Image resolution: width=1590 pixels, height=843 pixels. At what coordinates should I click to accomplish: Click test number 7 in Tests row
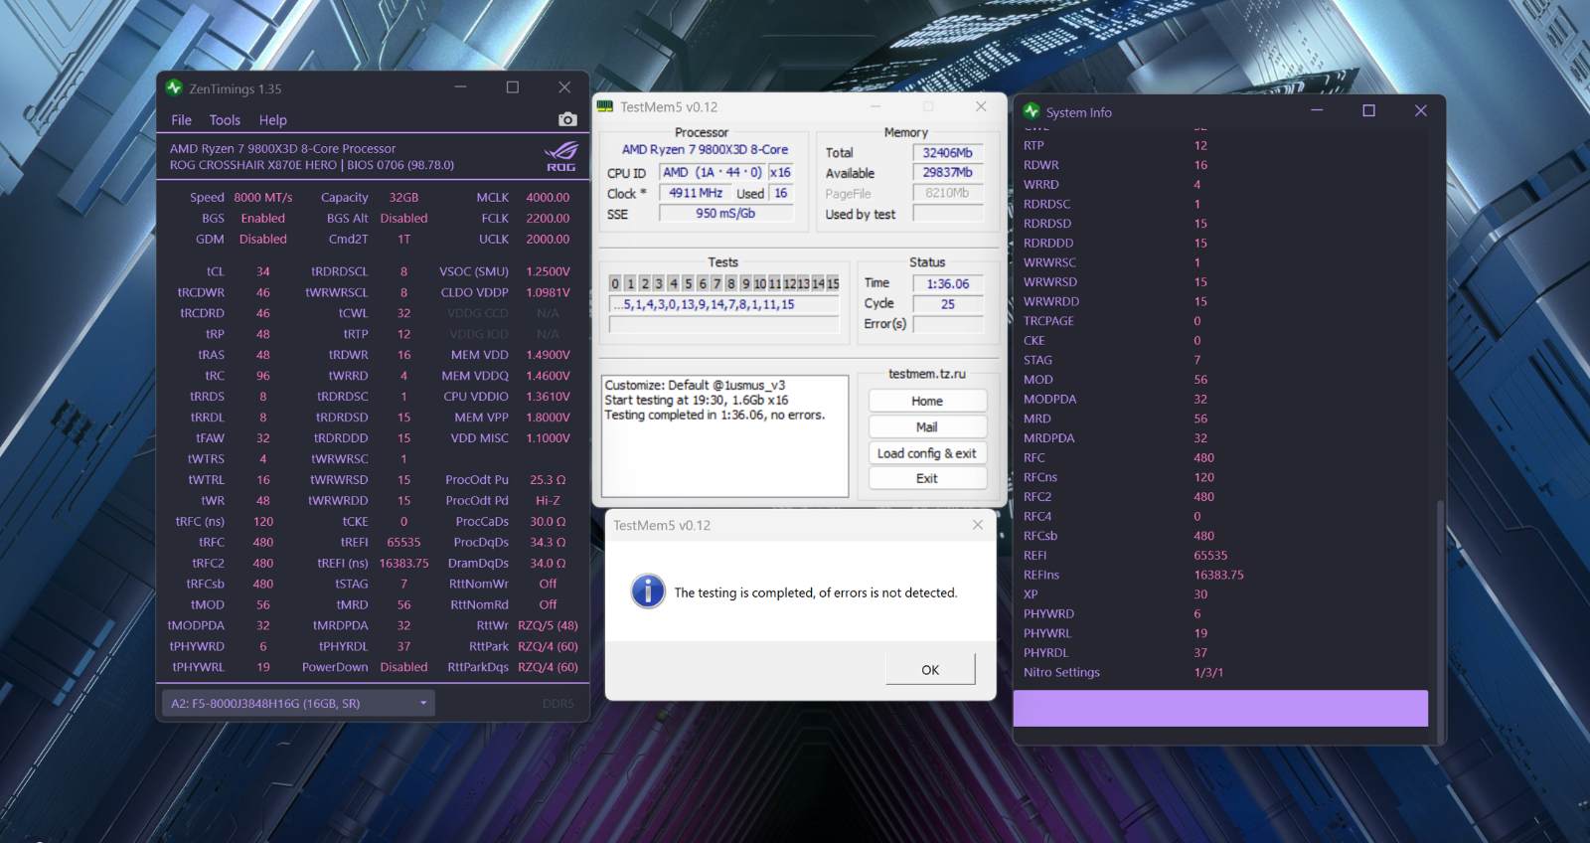(x=716, y=283)
